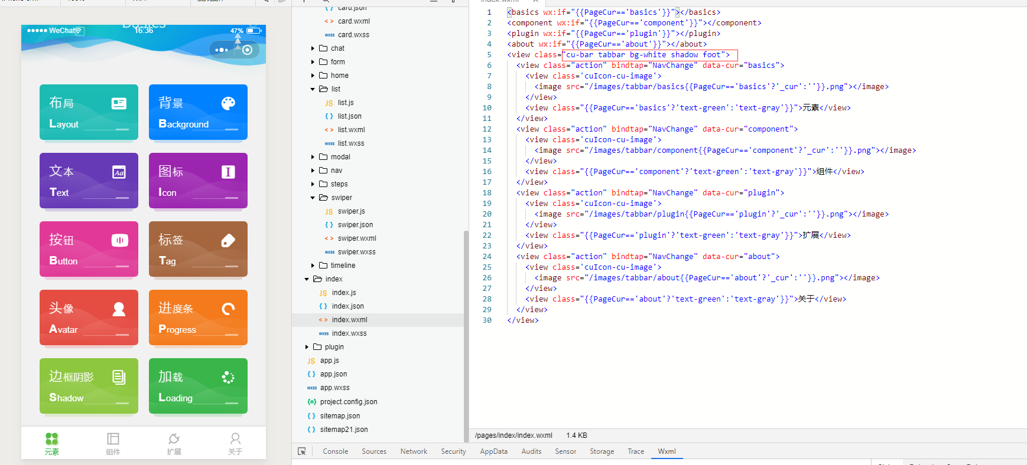Select the 元素 tab in simulator tabbar

(52, 444)
